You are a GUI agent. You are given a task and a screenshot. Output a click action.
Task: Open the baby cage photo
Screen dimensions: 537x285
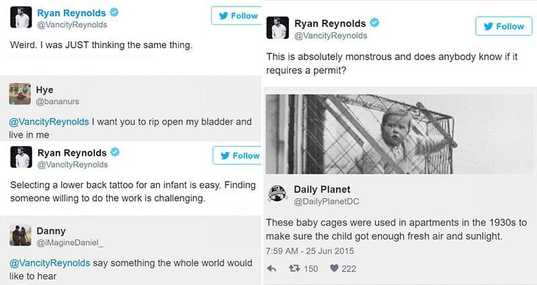(x=399, y=133)
